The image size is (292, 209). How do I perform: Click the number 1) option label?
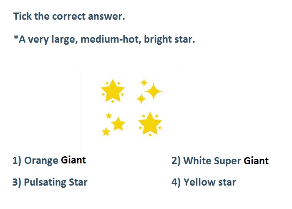[x=17, y=161]
